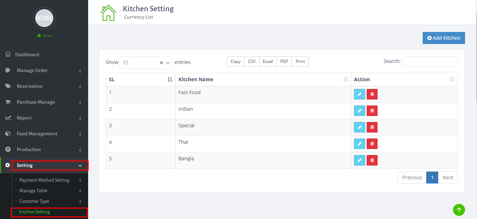Viewport: 477px width, 219px height.
Task: Go to the Next page of results
Action: [x=448, y=177]
